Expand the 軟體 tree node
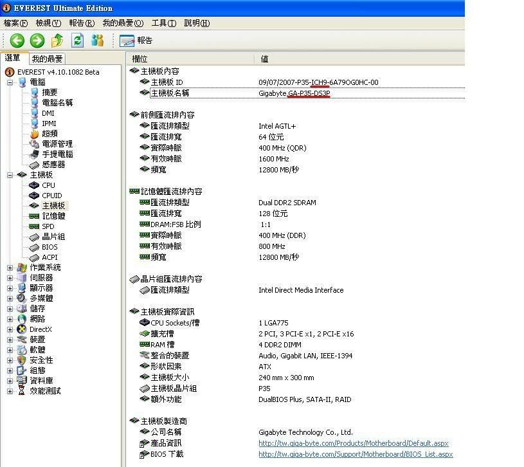Image resolution: width=524 pixels, height=467 pixels. tap(10, 350)
